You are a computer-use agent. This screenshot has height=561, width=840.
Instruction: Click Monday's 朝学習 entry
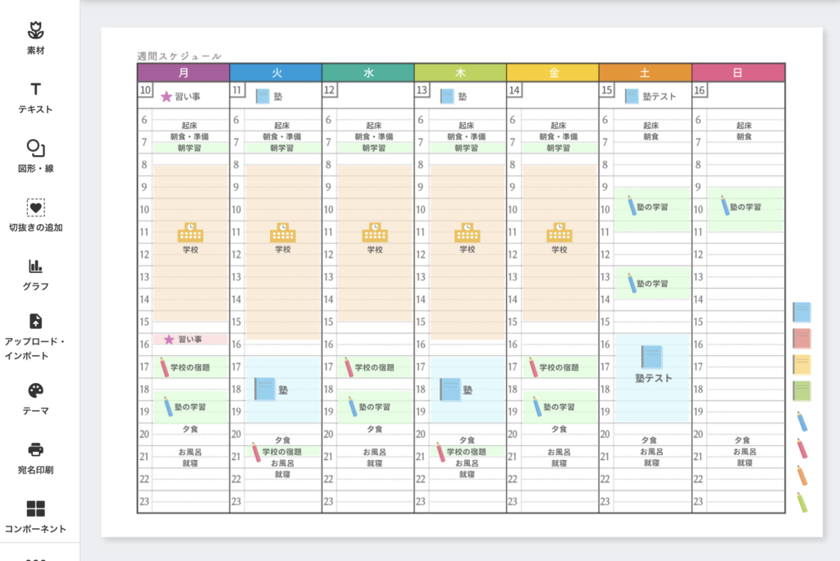tap(190, 148)
